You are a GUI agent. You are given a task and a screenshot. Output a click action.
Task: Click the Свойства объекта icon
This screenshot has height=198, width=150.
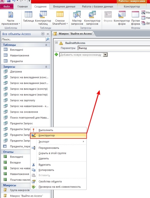[x=33, y=182]
